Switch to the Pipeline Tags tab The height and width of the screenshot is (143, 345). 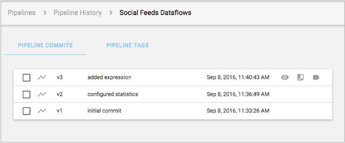pyautogui.click(x=127, y=45)
